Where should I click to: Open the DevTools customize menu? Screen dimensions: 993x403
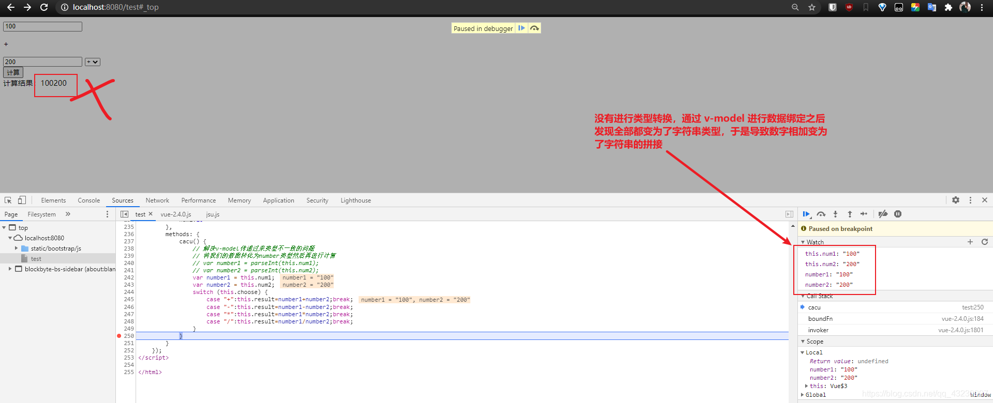970,200
